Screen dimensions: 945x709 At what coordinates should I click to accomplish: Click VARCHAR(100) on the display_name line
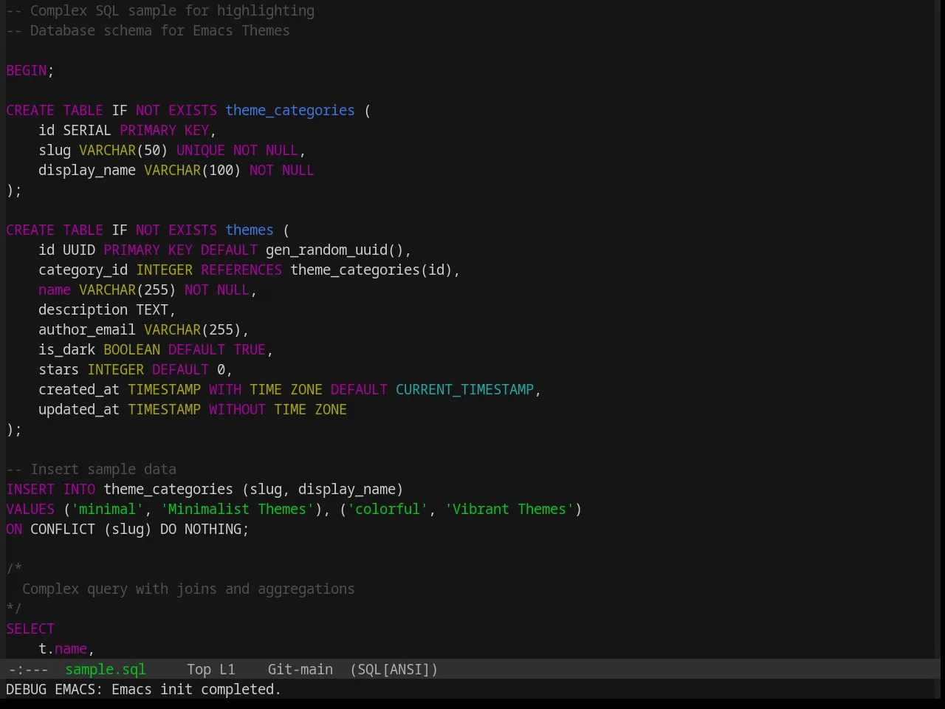(193, 170)
